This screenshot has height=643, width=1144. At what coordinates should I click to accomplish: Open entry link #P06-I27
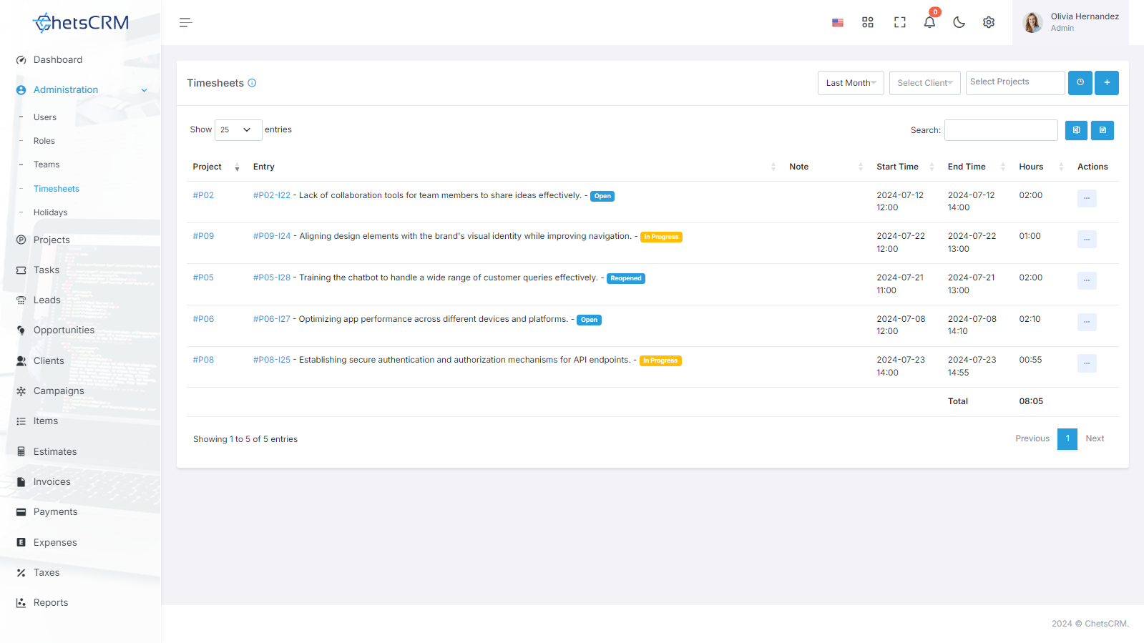[272, 319]
